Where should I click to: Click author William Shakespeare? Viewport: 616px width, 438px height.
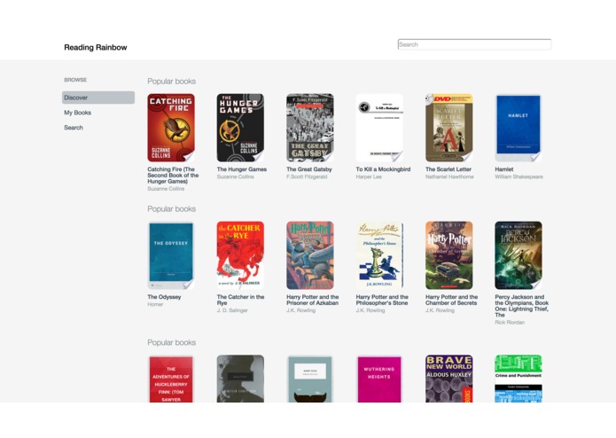(519, 176)
